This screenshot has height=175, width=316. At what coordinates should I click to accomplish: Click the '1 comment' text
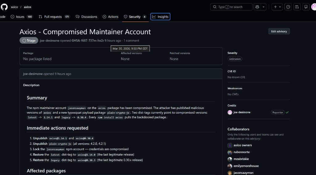(131, 40)
